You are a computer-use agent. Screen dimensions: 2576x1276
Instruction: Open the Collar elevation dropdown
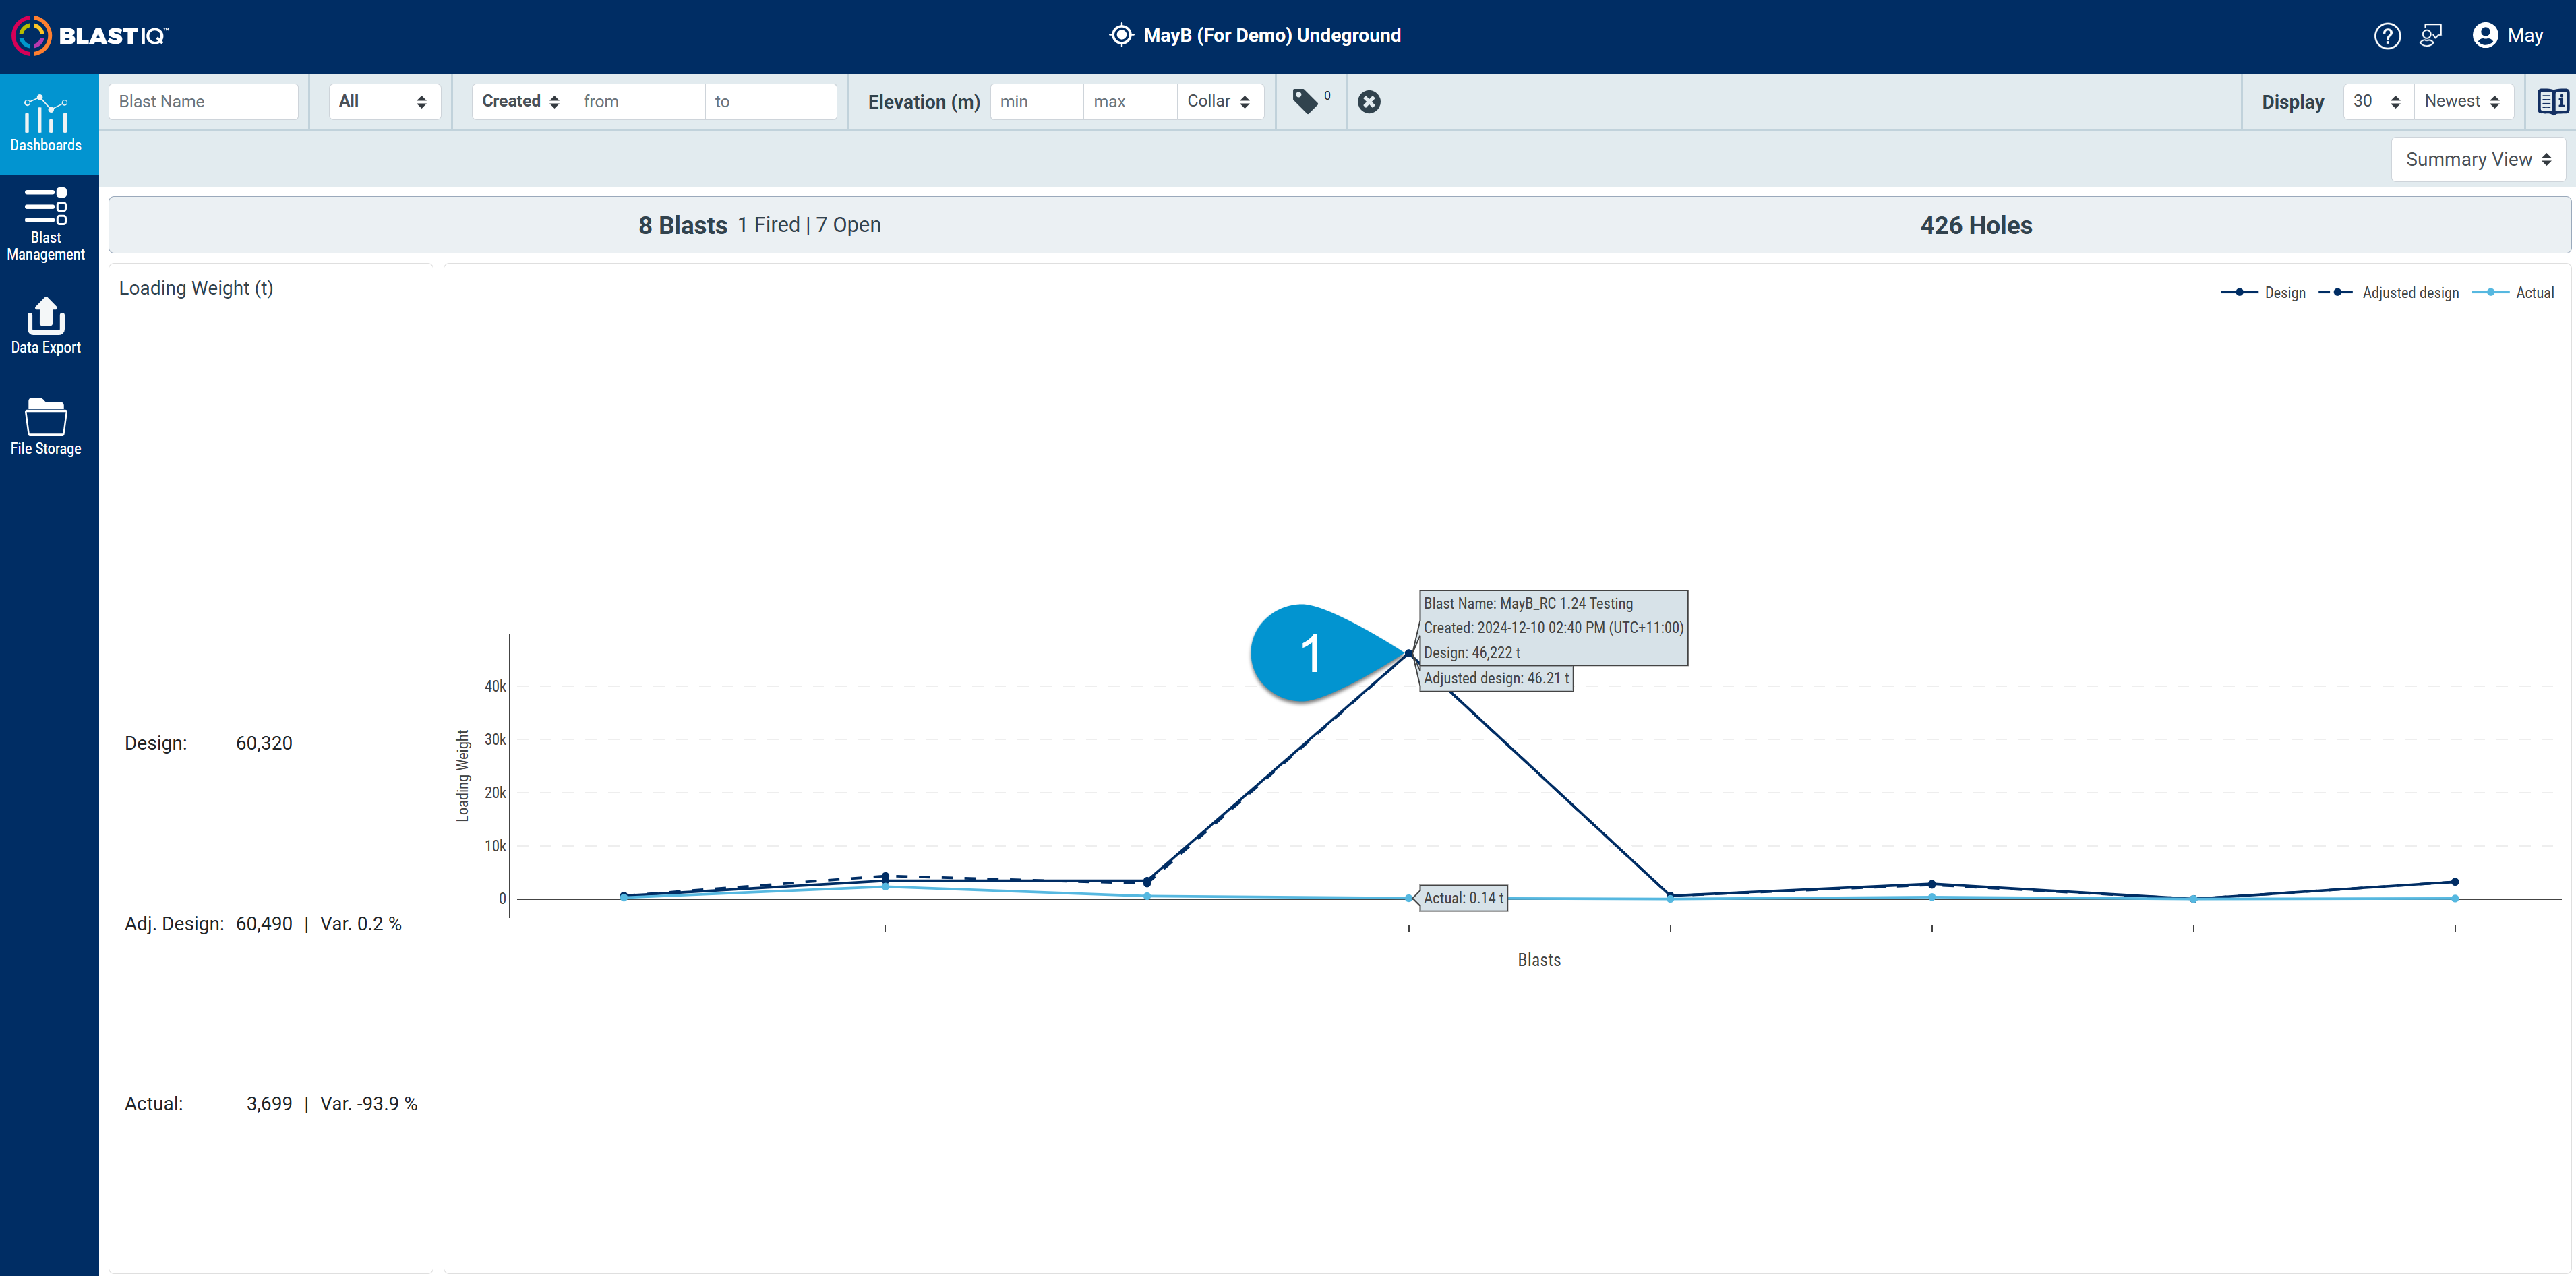(1220, 102)
